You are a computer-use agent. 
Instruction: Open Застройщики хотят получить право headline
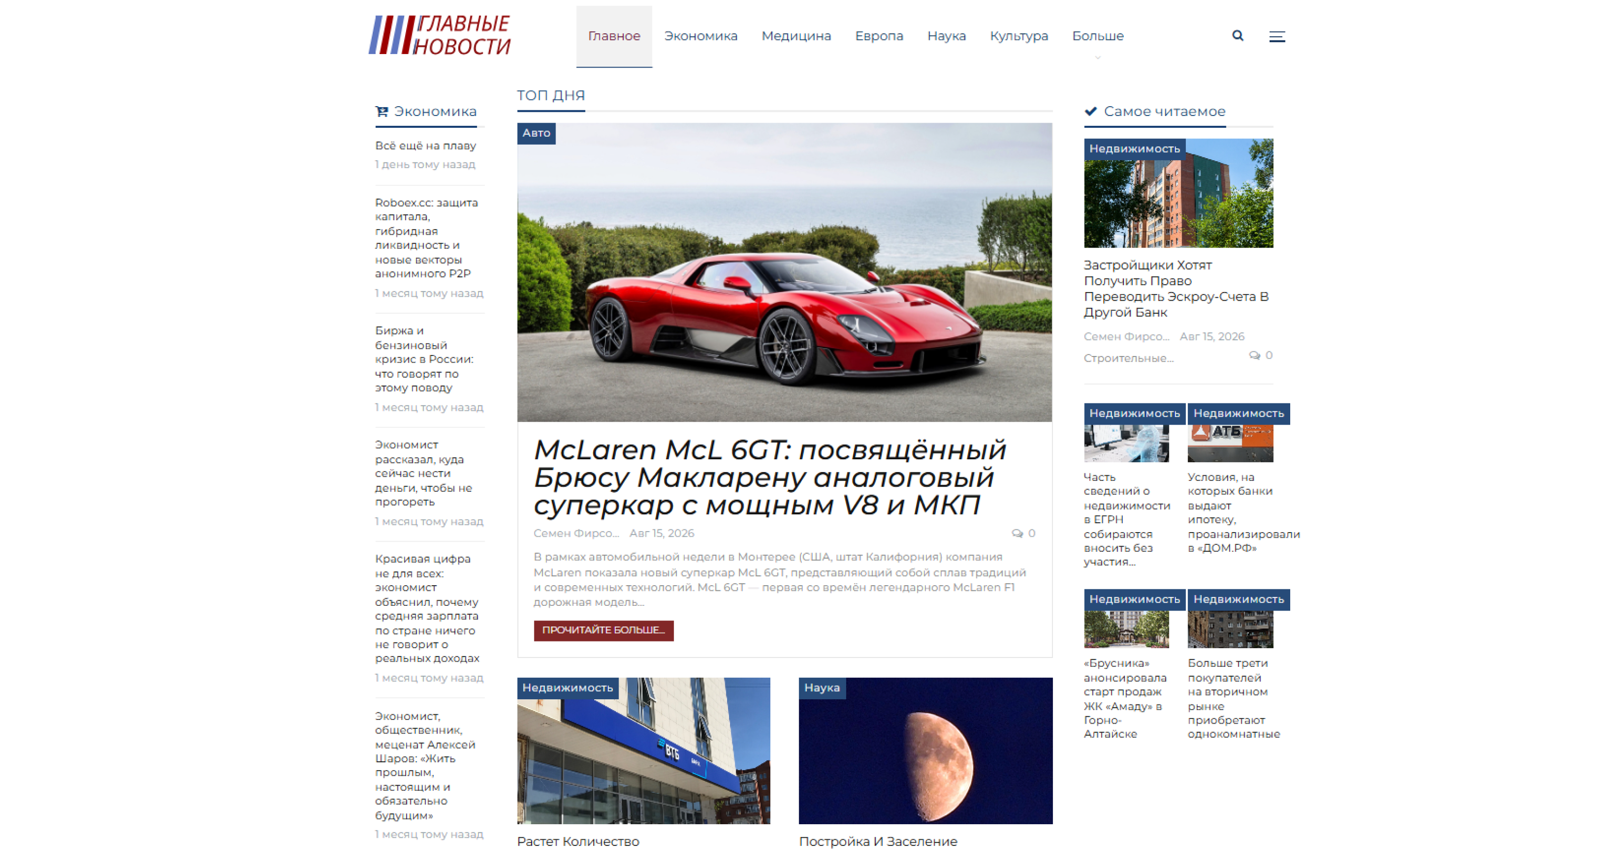pyautogui.click(x=1176, y=288)
